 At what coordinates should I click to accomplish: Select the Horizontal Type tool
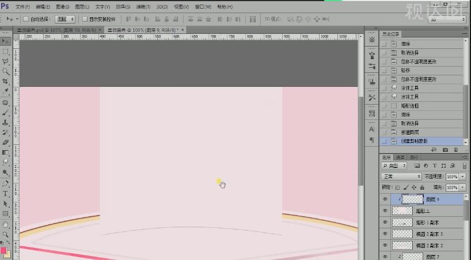click(x=5, y=194)
